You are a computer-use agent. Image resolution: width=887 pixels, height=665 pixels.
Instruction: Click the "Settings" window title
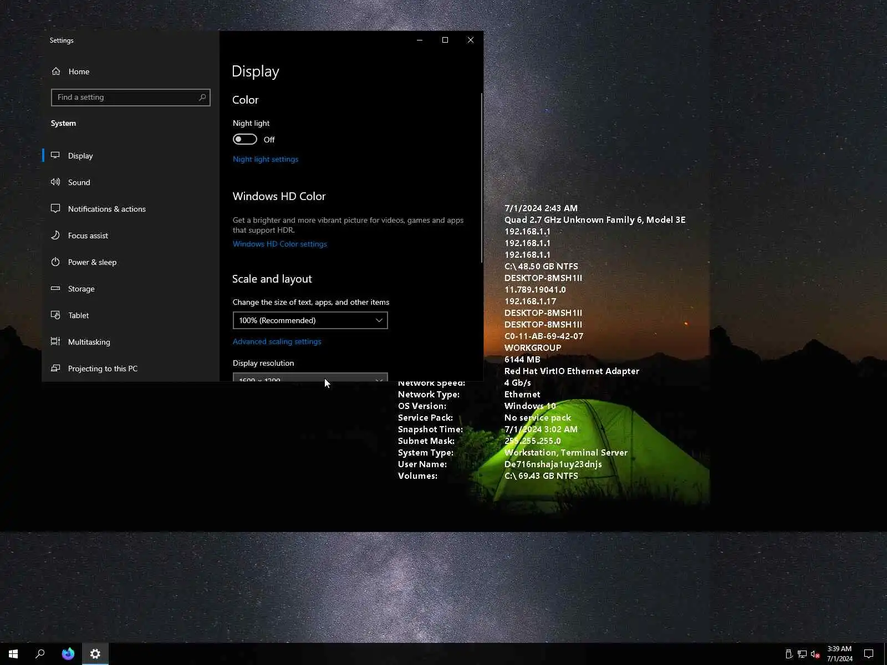(62, 40)
